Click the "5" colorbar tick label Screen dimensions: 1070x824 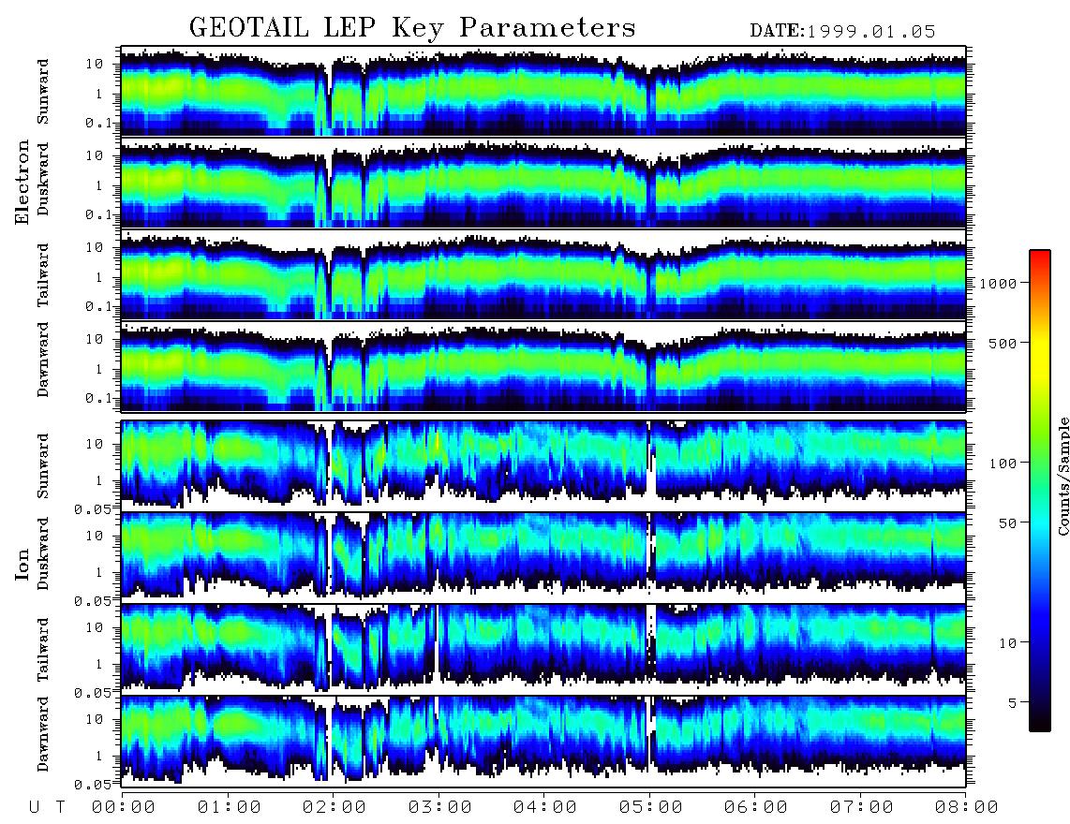coord(1013,702)
